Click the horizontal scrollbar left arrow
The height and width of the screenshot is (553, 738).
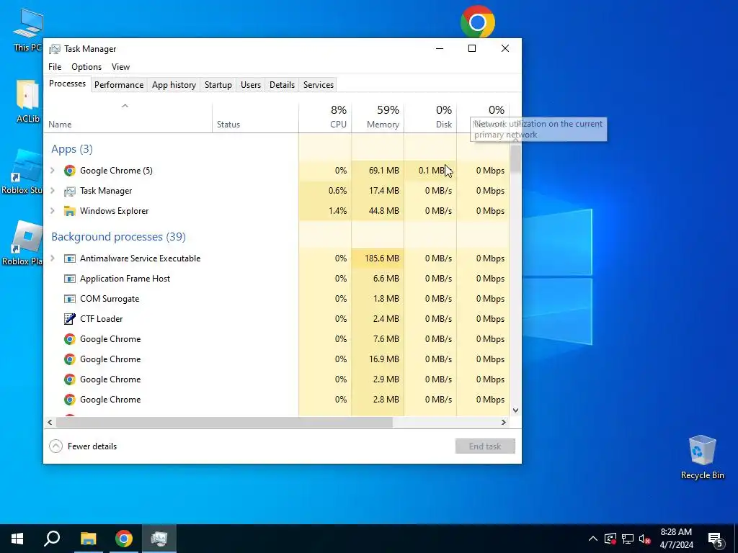pos(50,422)
